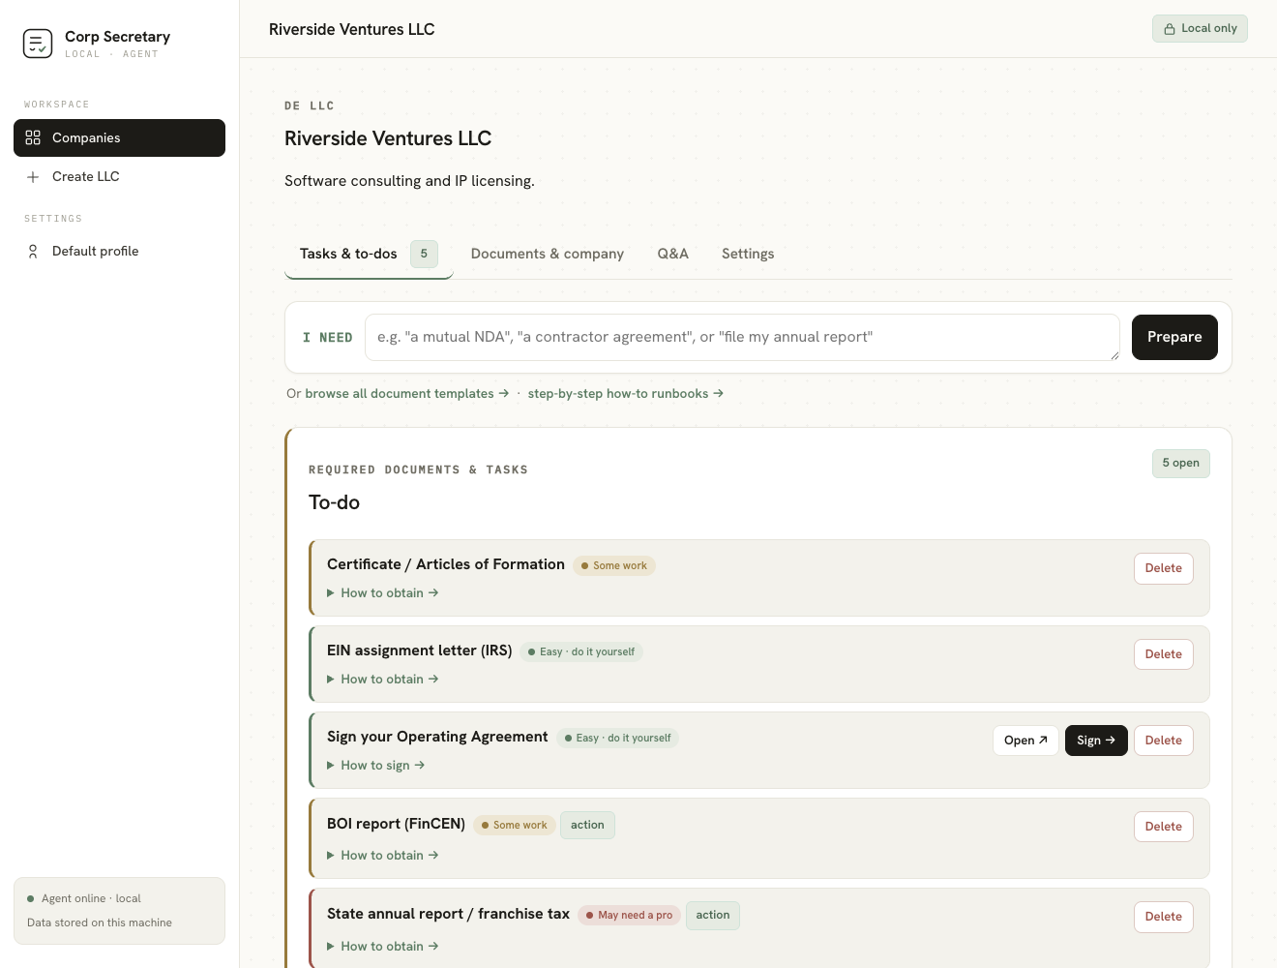Delete the Certificate / Articles of Formation task

(1163, 568)
